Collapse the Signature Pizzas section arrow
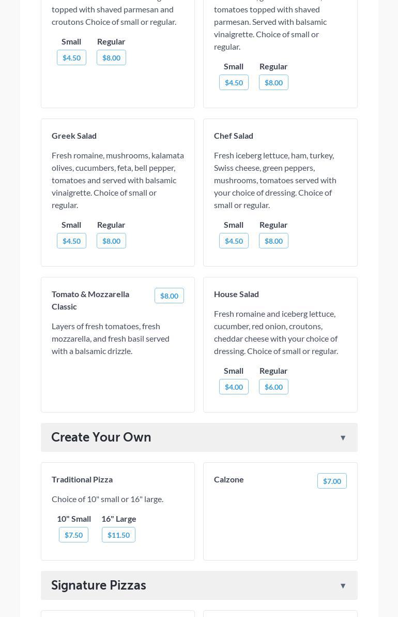398x617 pixels. 343,586
